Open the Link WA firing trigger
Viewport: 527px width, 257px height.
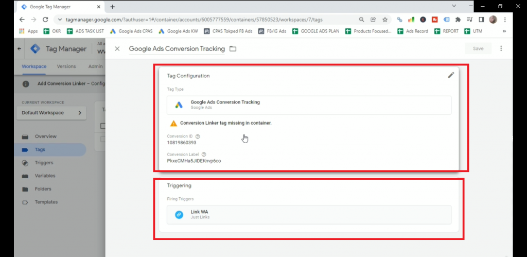coord(309,215)
